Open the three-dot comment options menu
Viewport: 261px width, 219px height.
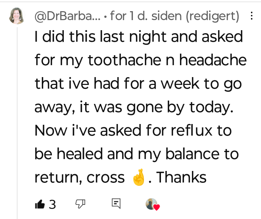pyautogui.click(x=251, y=16)
